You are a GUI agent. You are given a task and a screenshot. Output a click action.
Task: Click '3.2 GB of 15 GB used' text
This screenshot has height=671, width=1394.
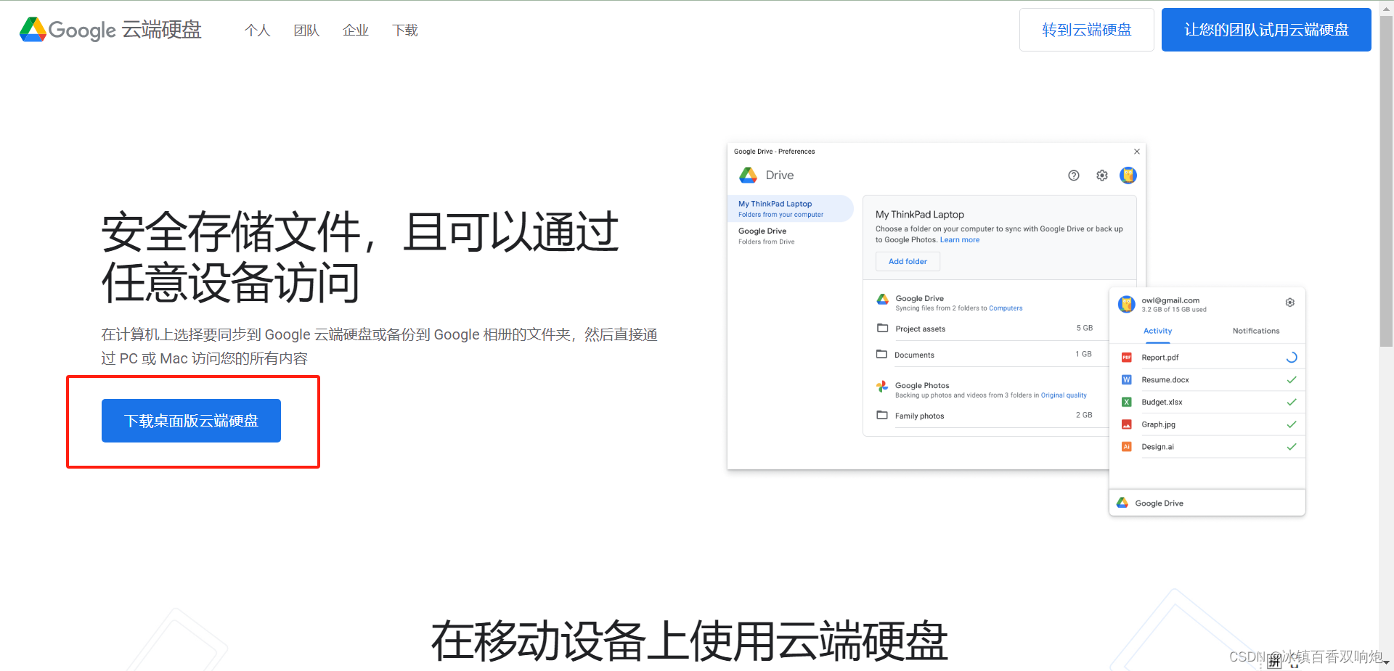click(1174, 310)
